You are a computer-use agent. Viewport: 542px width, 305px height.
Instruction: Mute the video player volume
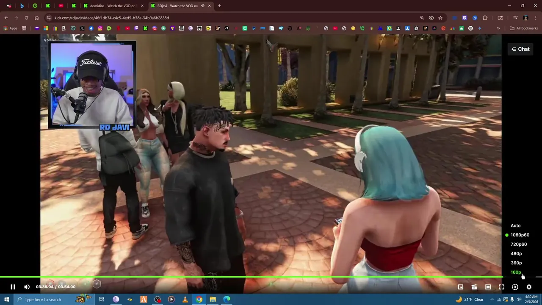point(27,287)
